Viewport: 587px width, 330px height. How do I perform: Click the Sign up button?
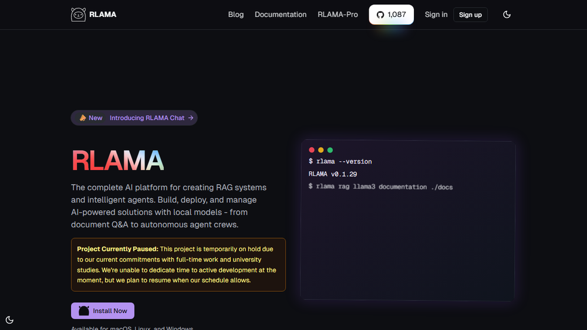[x=470, y=15]
